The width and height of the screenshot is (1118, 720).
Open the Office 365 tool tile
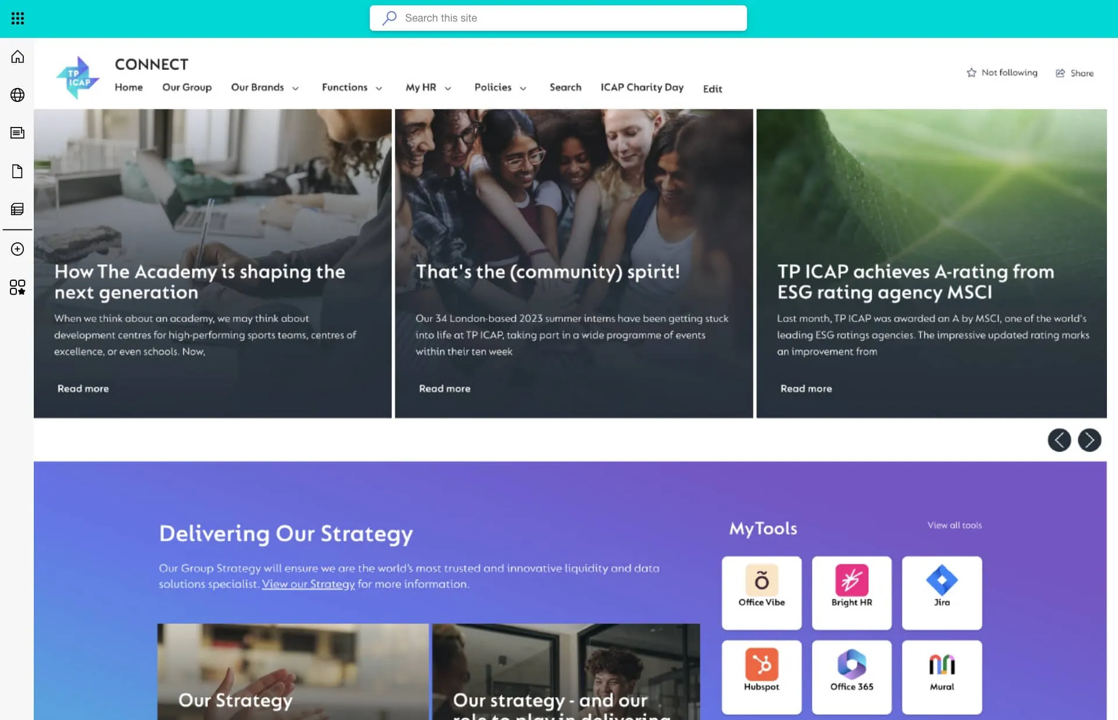pos(851,677)
